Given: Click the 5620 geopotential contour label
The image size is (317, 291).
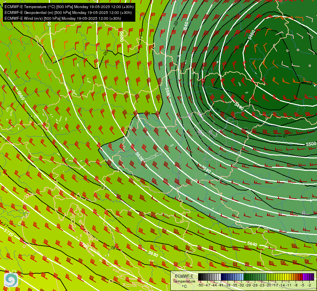Looking at the screenshot, I should tap(139, 156).
